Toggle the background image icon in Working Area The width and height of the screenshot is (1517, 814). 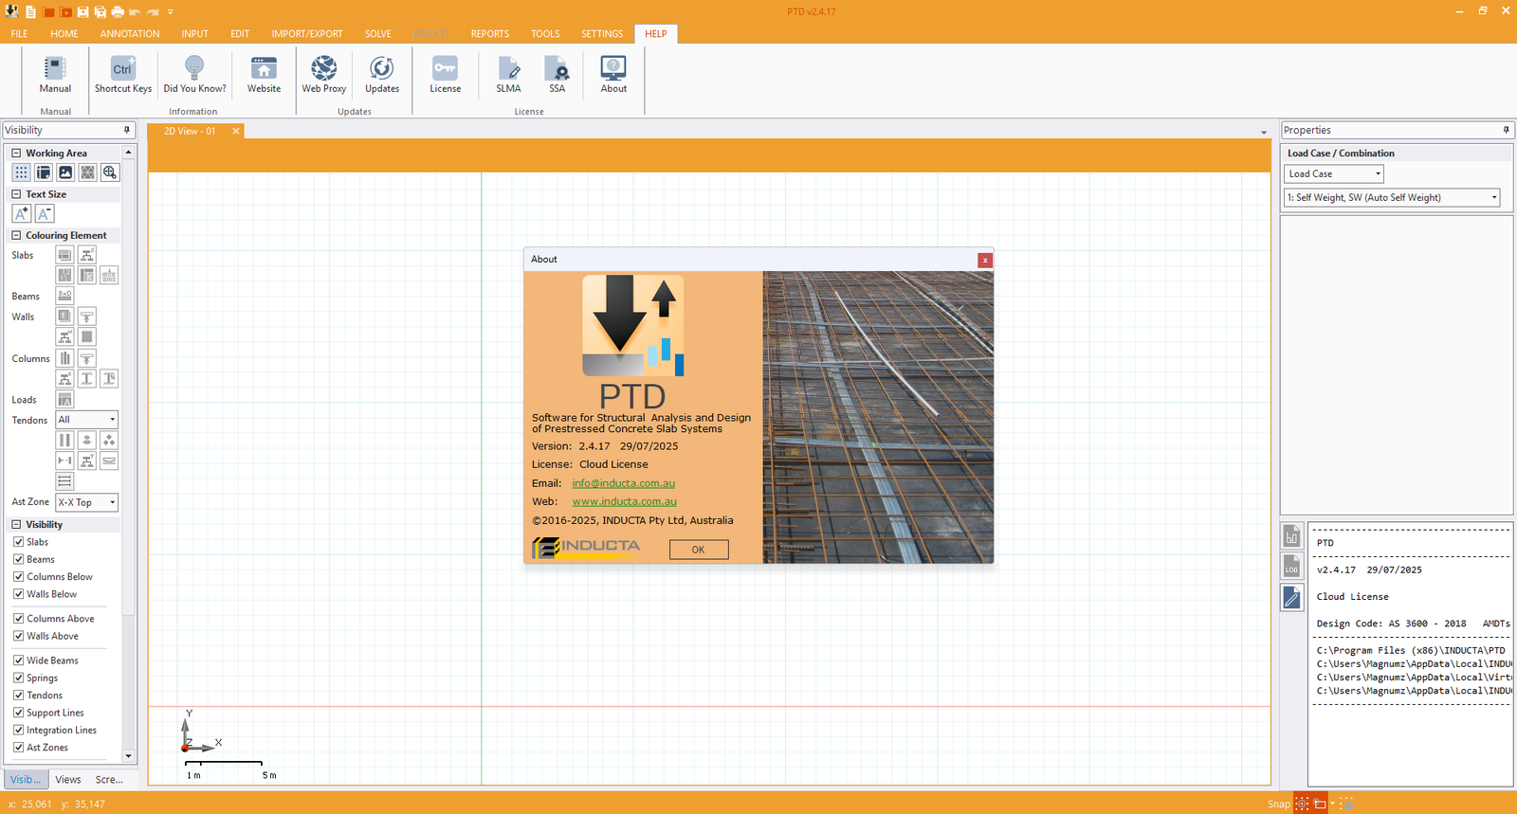(x=65, y=172)
